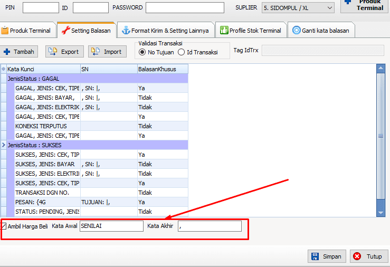This screenshot has width=390, height=267.
Task: Select the No Tujuan radio button
Action: 142,52
